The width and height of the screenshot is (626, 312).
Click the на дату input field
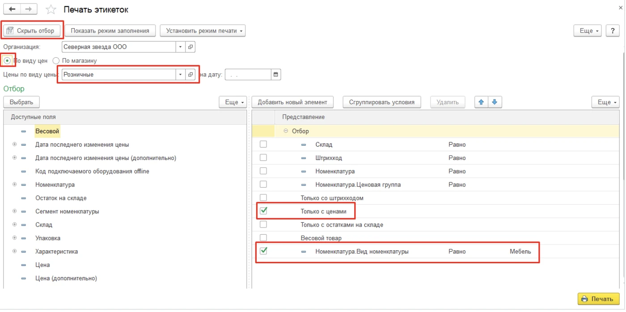pyautogui.click(x=248, y=75)
